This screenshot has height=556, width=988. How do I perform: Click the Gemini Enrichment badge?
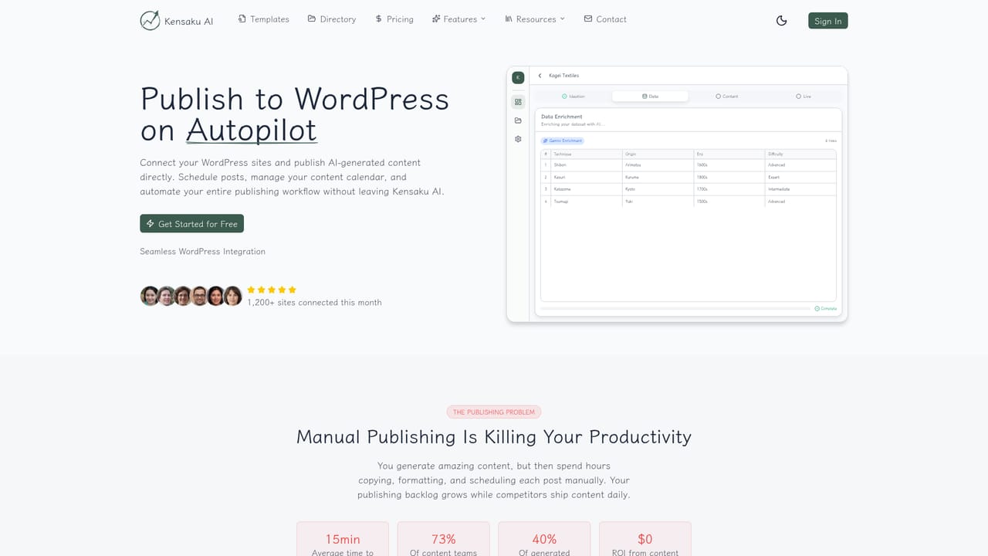(x=563, y=141)
